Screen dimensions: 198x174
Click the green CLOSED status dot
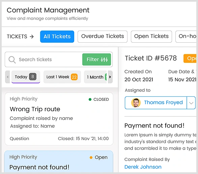click(90, 99)
